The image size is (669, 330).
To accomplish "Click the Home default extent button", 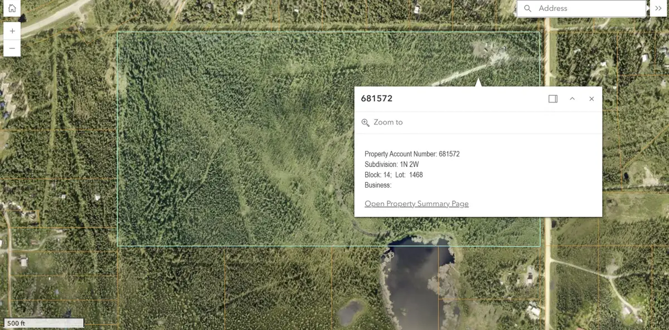I will pyautogui.click(x=12, y=8).
